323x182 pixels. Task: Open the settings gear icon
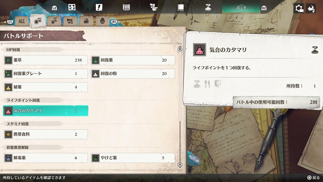(x=299, y=9)
